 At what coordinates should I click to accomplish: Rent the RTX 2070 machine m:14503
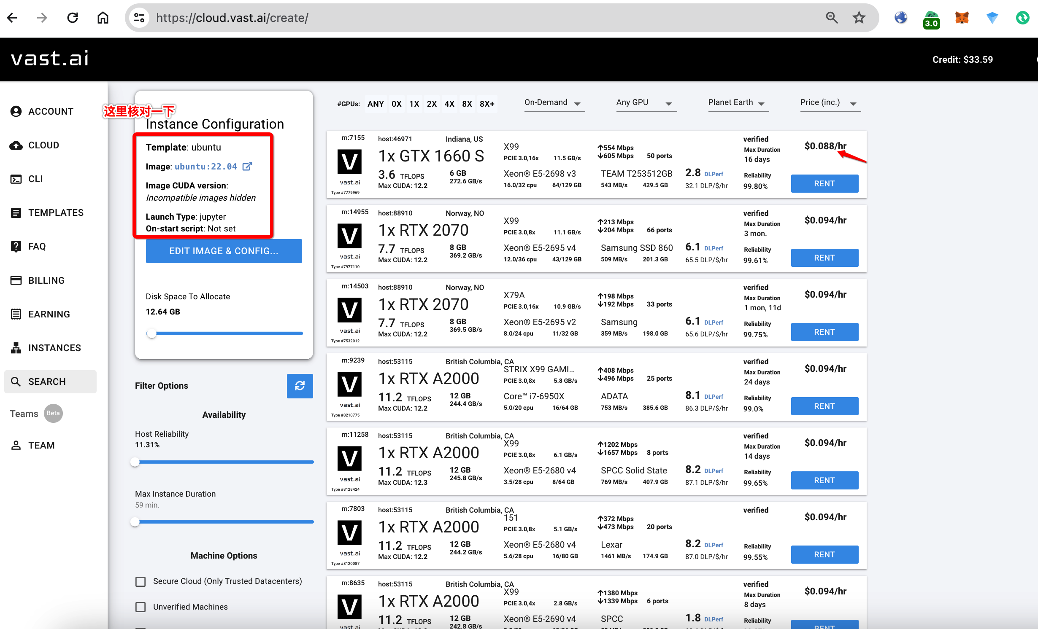tap(824, 332)
